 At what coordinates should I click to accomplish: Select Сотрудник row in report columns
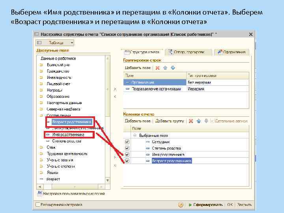pos(186,142)
